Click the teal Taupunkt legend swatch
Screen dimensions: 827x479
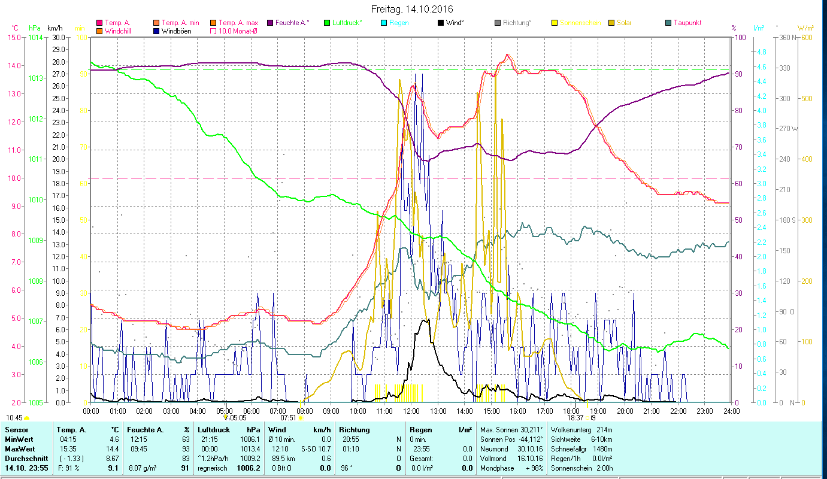point(669,23)
